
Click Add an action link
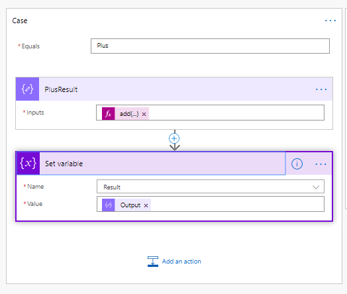(181, 262)
